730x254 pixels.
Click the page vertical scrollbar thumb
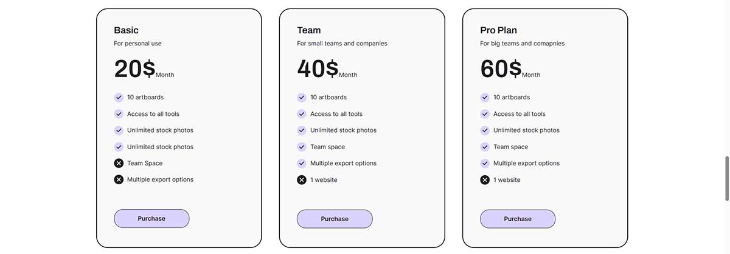727,178
